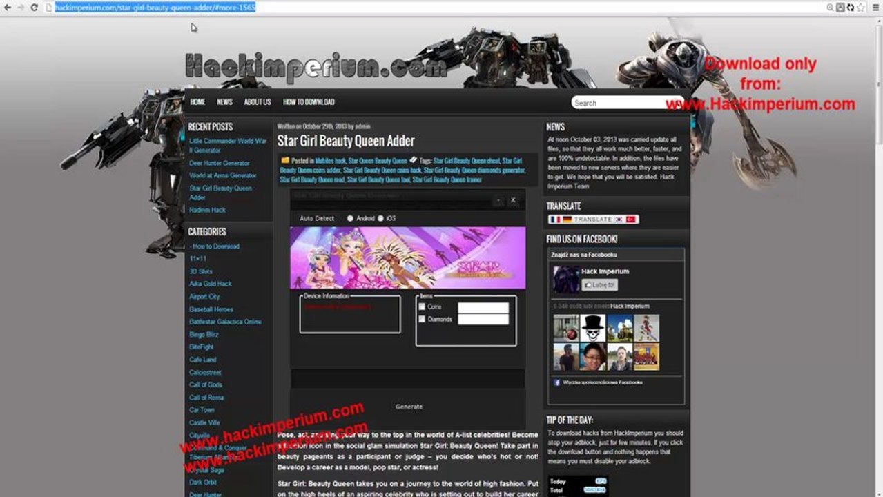Close the generator dialog with the X
The width and height of the screenshot is (883, 497).
[x=513, y=200]
